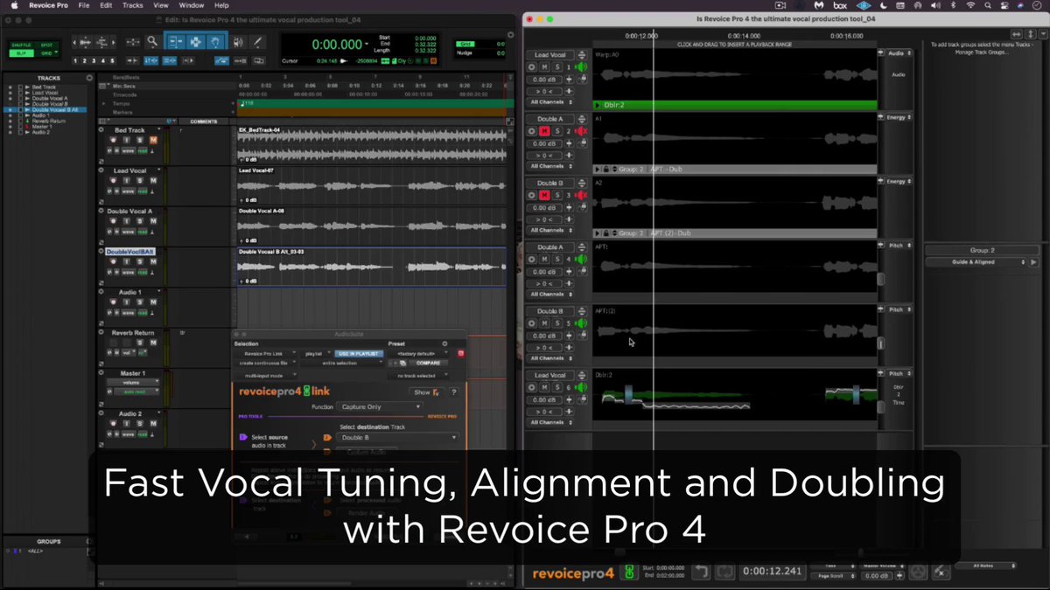Click the Group: 2 button in Revoice
This screenshot has height=590, width=1050.
tap(982, 251)
